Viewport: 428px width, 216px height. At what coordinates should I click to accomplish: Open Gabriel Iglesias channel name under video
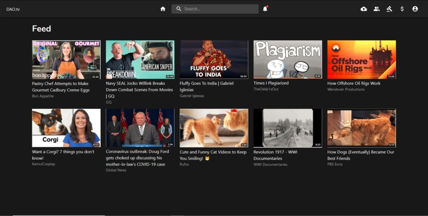pyautogui.click(x=192, y=96)
